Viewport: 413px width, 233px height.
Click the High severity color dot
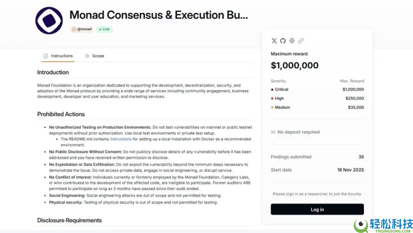(272, 98)
